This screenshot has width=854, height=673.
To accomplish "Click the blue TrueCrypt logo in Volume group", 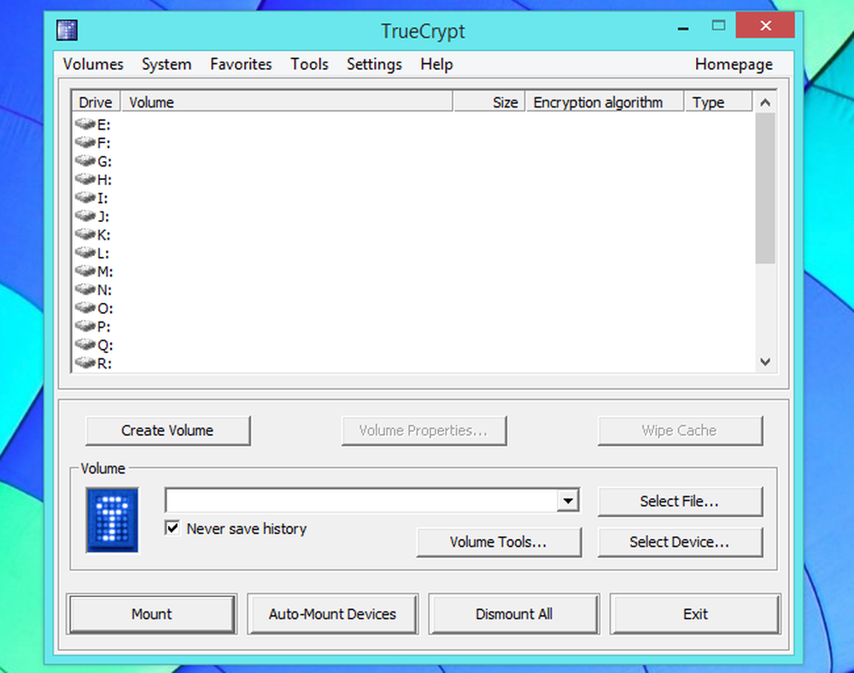I will tap(112, 520).
